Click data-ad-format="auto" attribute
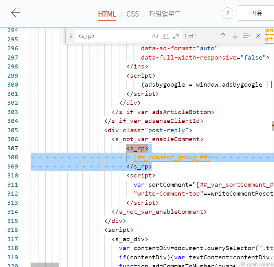274x267 pixels. click(x=179, y=48)
